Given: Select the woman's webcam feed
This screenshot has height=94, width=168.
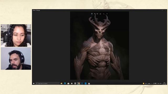Looking at the screenshot, I should tap(16, 36).
